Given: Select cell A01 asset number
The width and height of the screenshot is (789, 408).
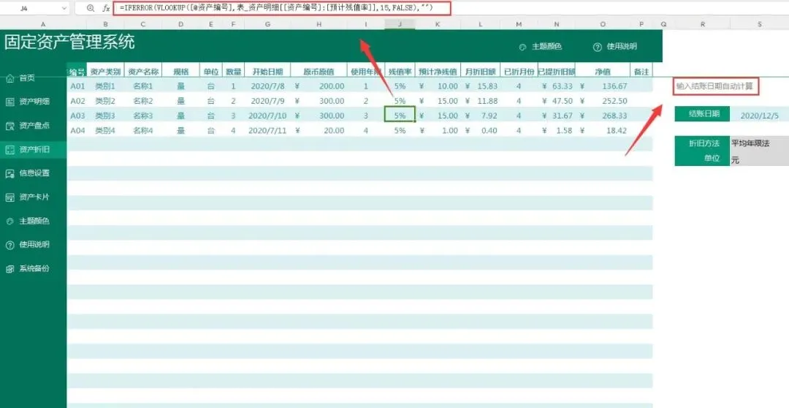Looking at the screenshot, I should point(77,86).
